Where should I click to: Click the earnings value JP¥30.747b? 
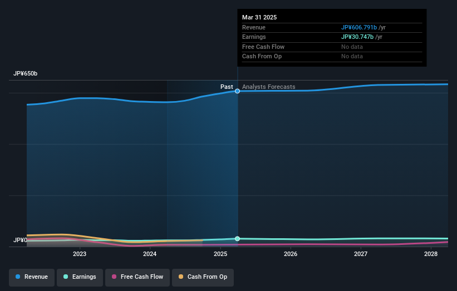(357, 37)
